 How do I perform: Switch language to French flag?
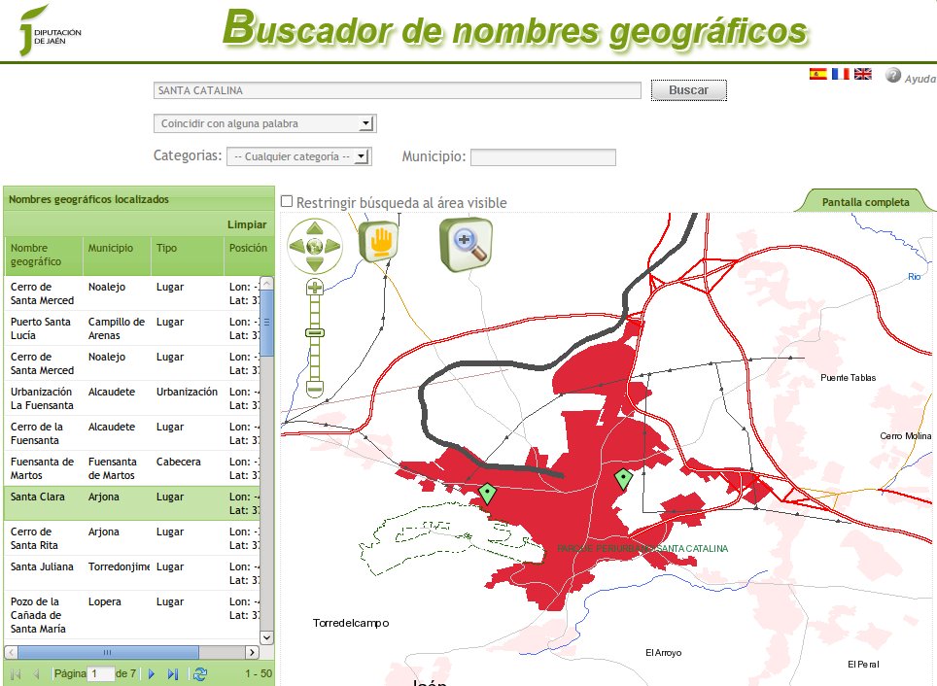[840, 74]
